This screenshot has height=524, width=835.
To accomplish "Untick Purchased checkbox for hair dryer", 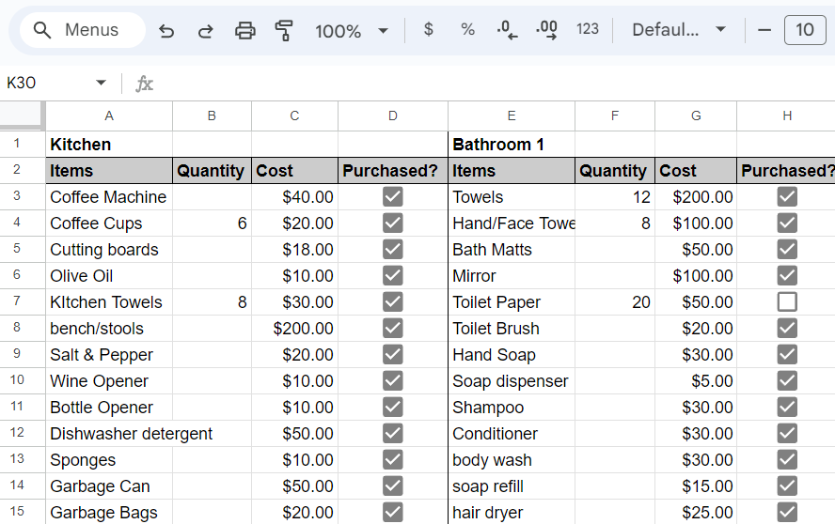I will pos(787,513).
